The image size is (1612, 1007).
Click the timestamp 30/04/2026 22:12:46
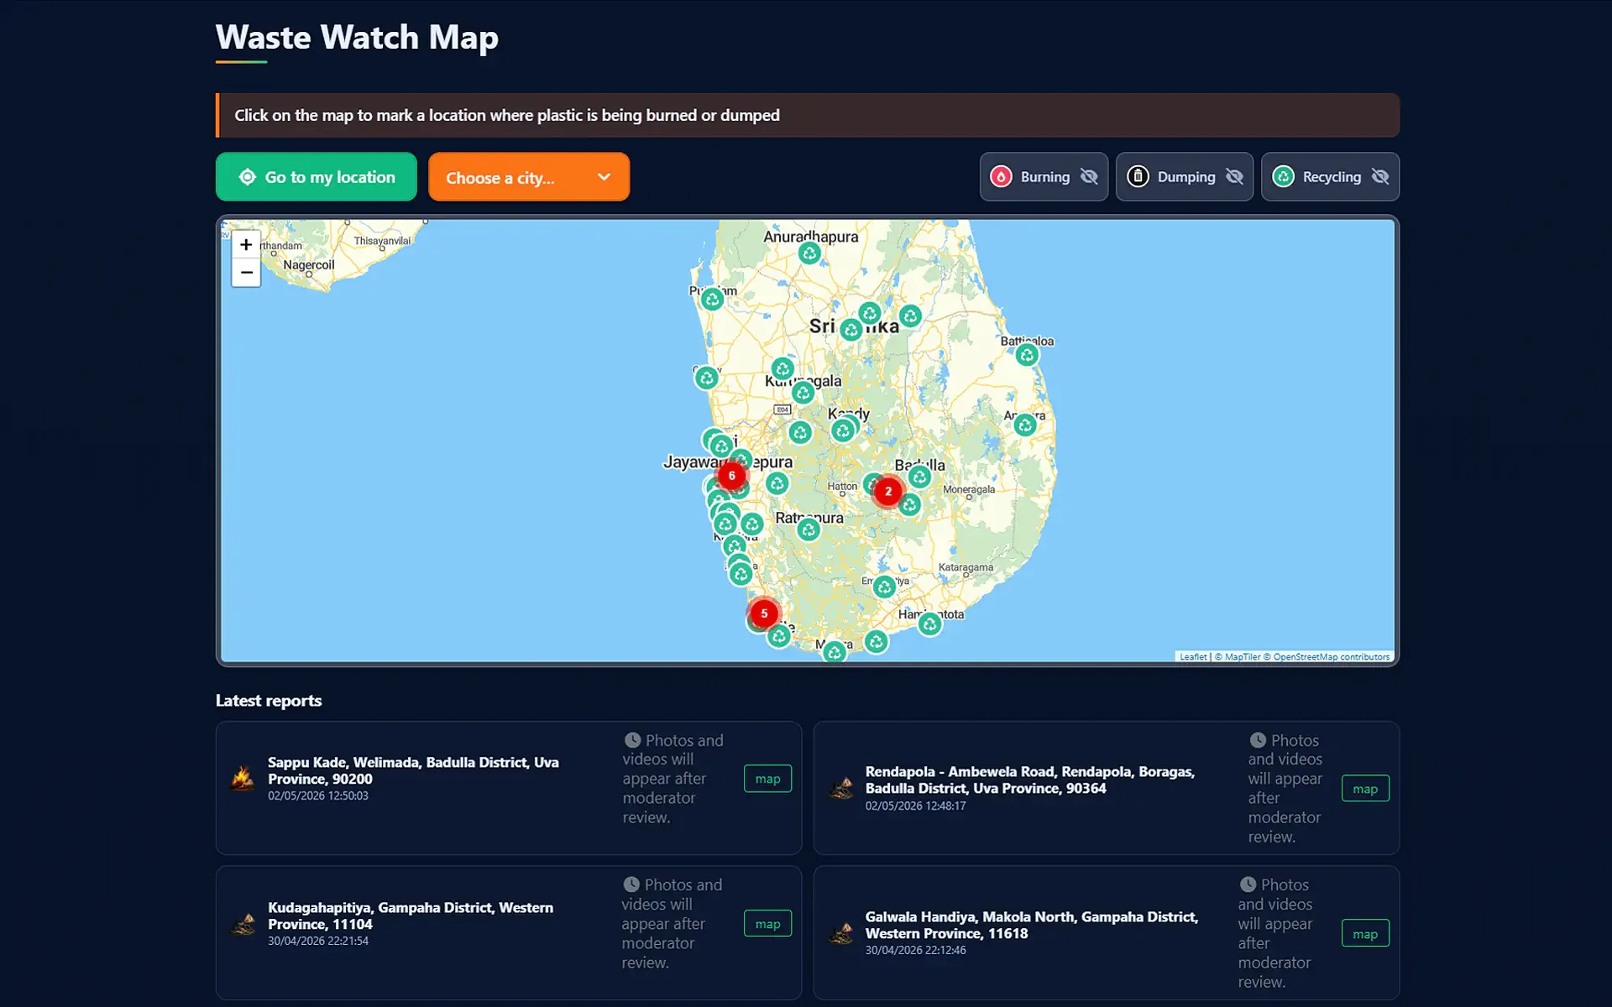(916, 950)
